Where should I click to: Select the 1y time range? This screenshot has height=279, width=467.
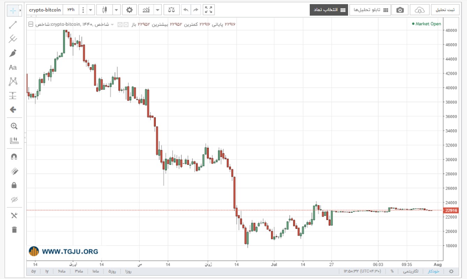click(47, 271)
